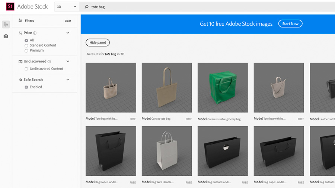335x188 pixels.
Task: Check the Undiscovered Content checkbox
Action: [26, 69]
